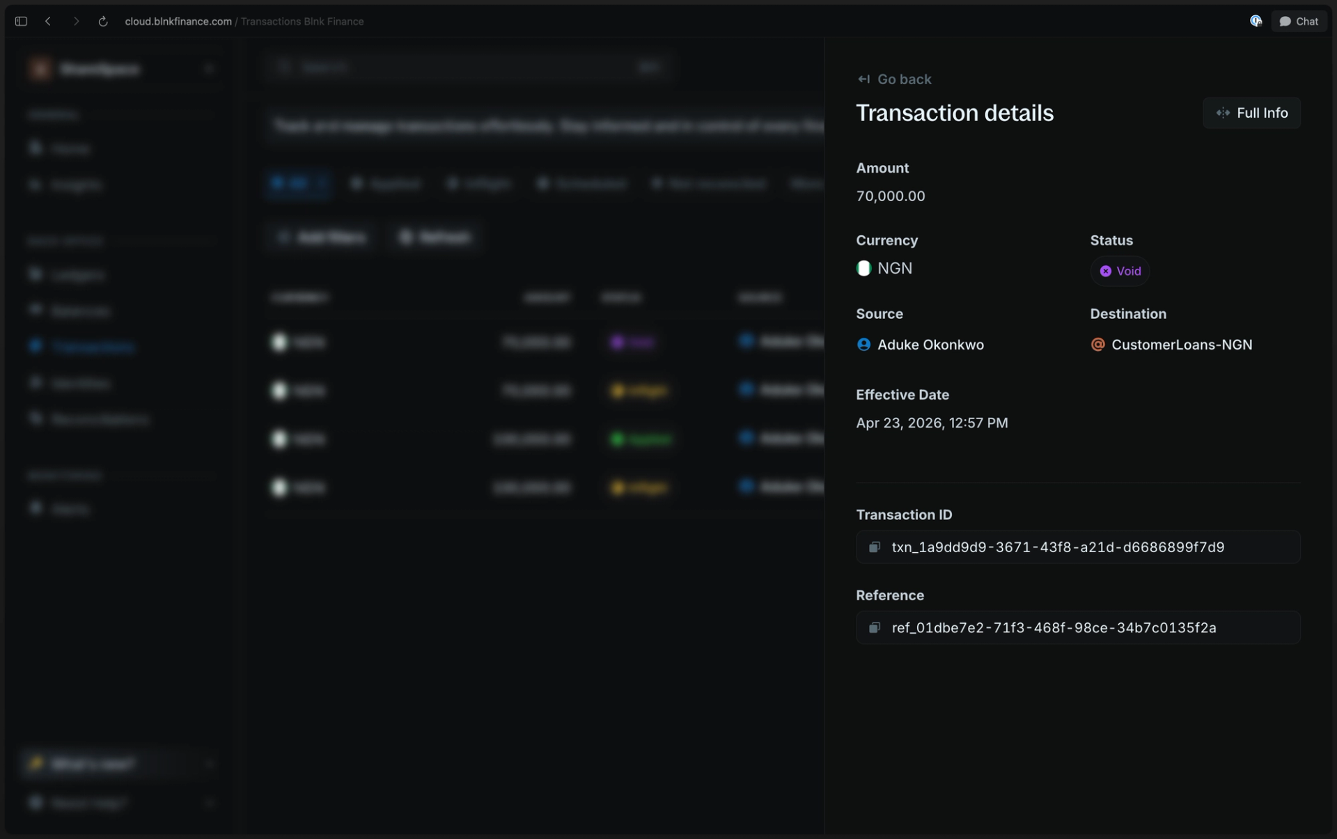Click the Add filters button behind the panel
This screenshot has width=1337, height=839.
tap(322, 237)
